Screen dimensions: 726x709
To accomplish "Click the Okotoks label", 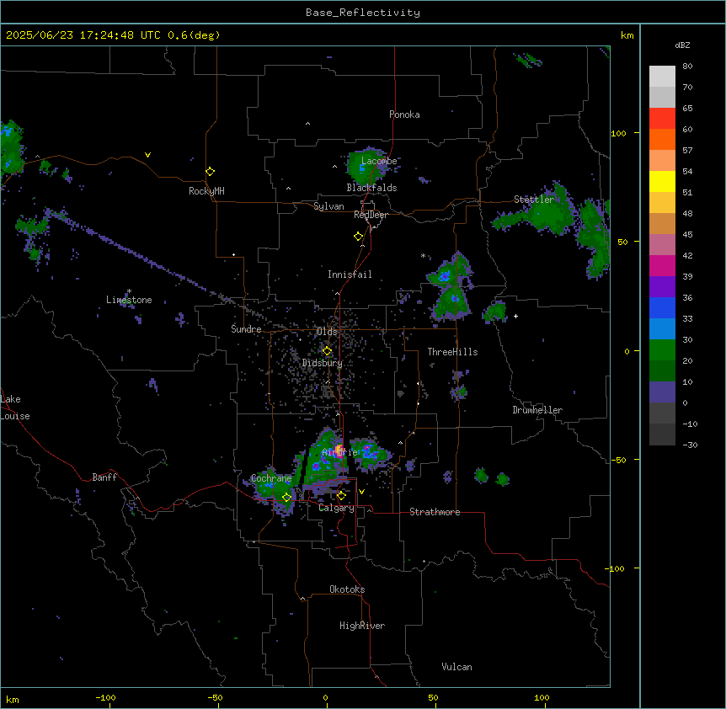I will (x=347, y=589).
